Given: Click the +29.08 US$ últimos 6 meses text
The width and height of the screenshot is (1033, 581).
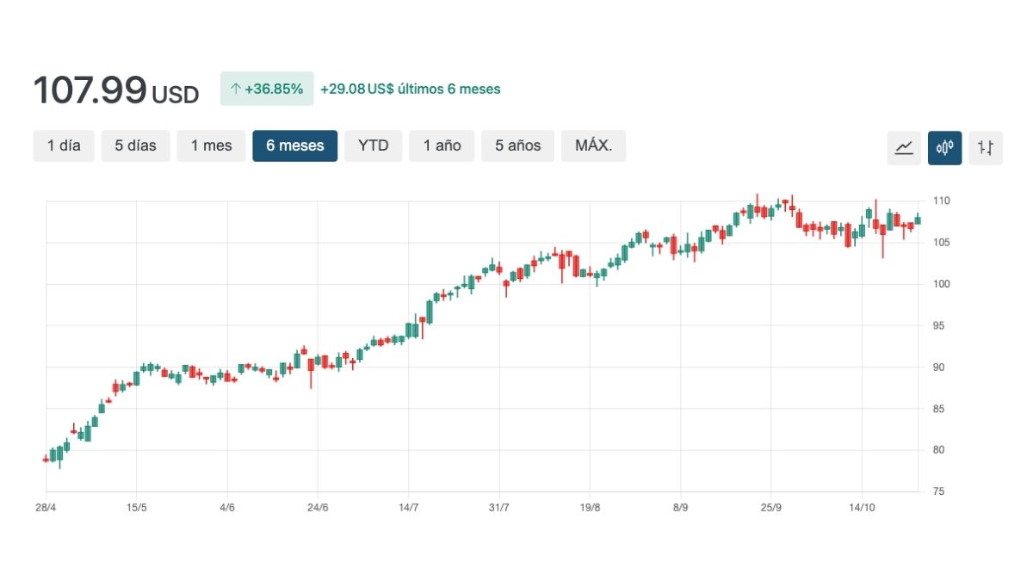Looking at the screenshot, I should point(410,89).
